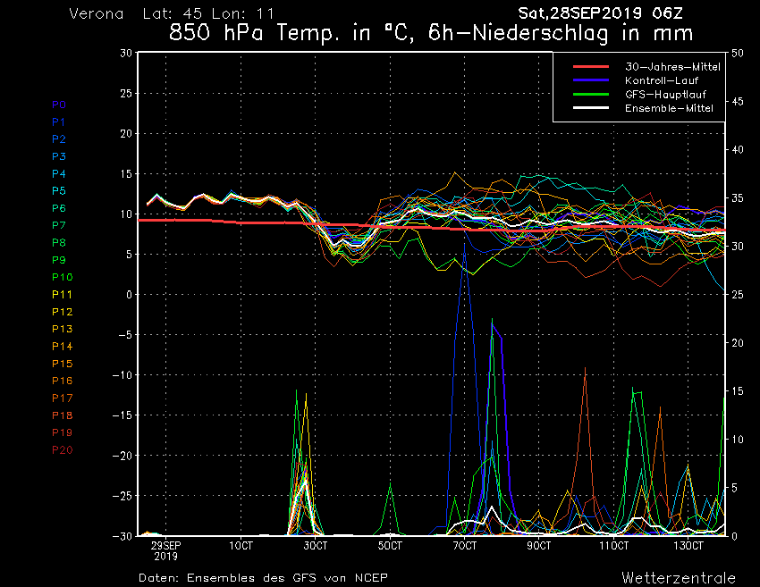Click the 850 hPa Temp chart title
Viewport: 760px width, 587px height.
point(431,33)
